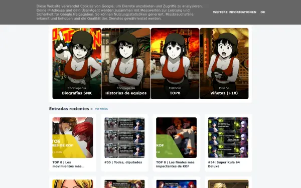Click the Enciclopedia label above Biografías SNK
The width and height of the screenshot is (301, 188).
point(77,88)
